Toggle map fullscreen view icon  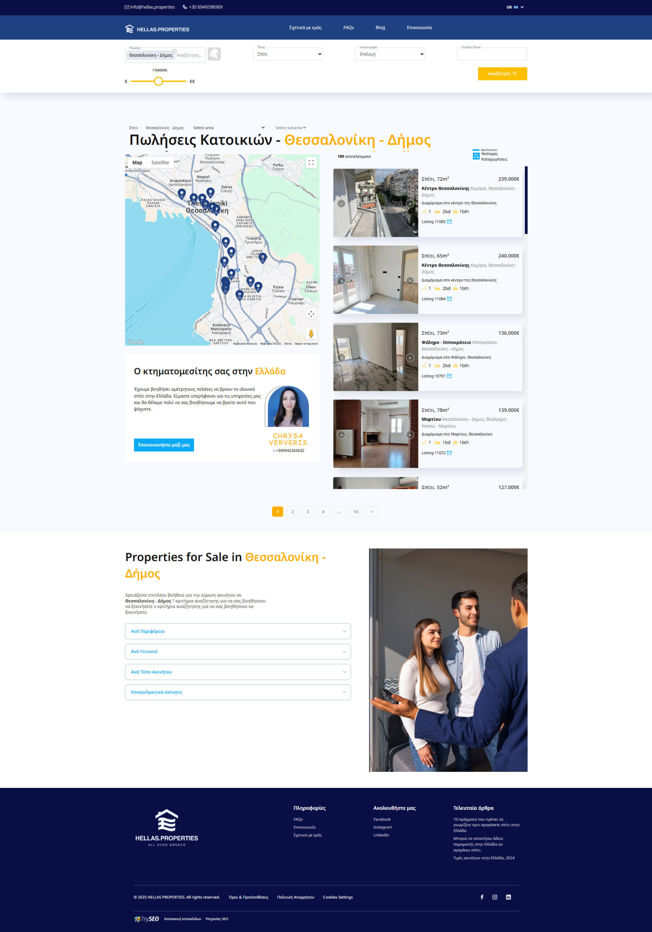click(311, 163)
